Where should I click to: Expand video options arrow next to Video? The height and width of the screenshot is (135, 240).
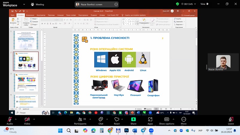(x=34, y=119)
